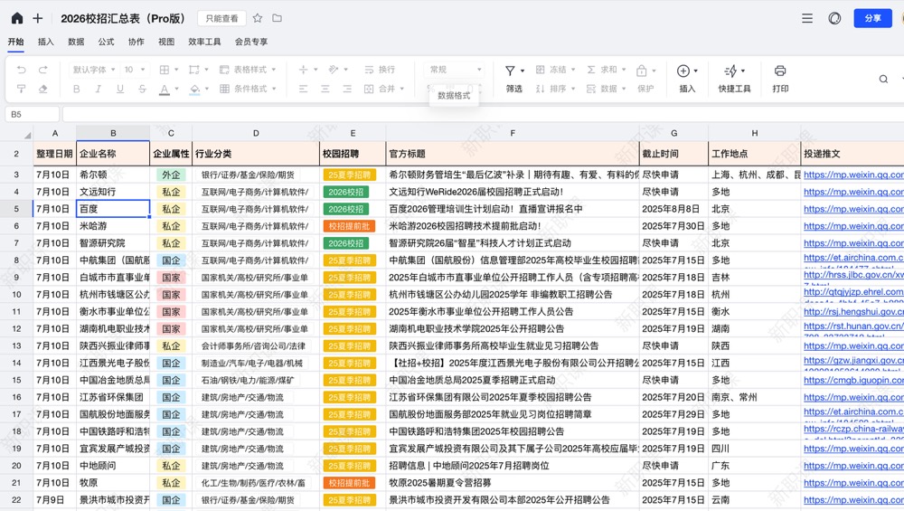Select cell 2025年8月8日 deadline
Image resolution: width=904 pixels, height=511 pixels.
(x=673, y=209)
